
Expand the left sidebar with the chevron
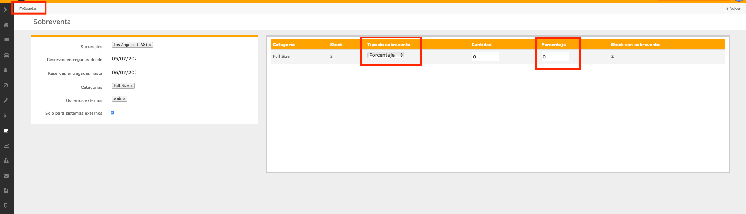tap(5, 10)
